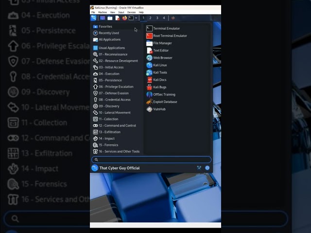Click the application menu search field
311x233 pixels.
[151, 160]
